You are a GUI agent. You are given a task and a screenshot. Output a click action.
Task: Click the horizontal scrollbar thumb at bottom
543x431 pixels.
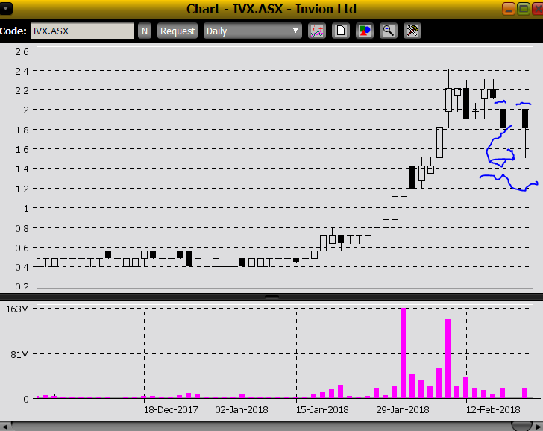[x=521, y=427]
